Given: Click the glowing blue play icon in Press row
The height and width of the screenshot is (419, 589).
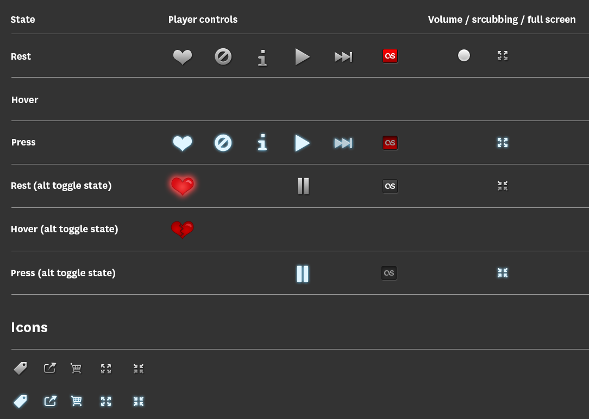Looking at the screenshot, I should click(303, 143).
